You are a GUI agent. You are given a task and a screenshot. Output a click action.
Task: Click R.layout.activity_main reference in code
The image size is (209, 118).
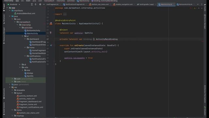click(94, 52)
